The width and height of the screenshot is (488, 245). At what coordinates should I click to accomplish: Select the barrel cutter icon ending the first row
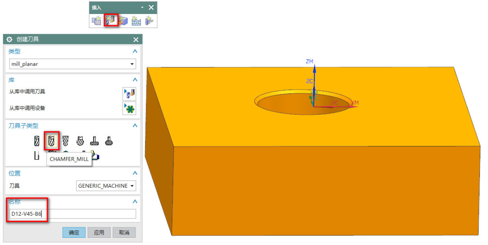pyautogui.click(x=108, y=141)
